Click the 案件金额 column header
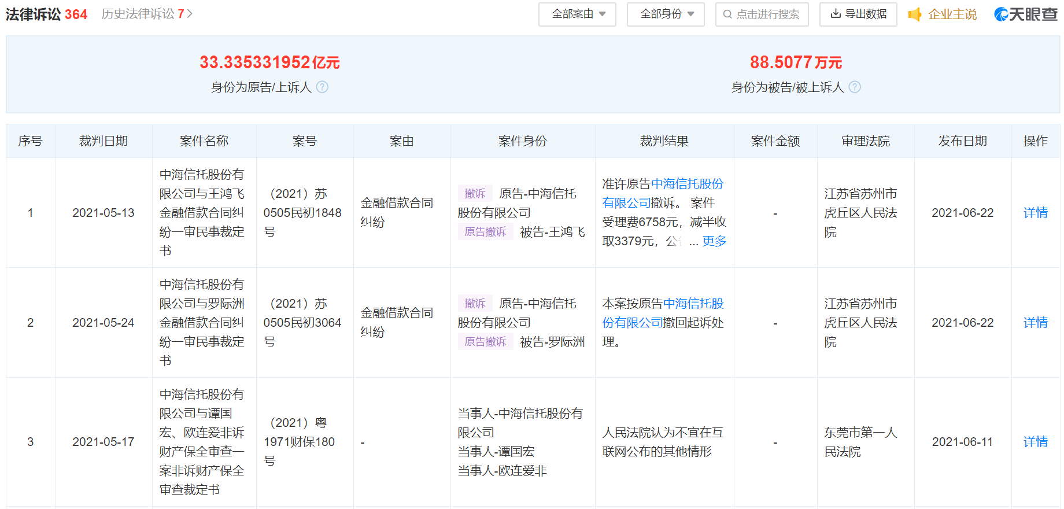The width and height of the screenshot is (1064, 509). [x=775, y=141]
